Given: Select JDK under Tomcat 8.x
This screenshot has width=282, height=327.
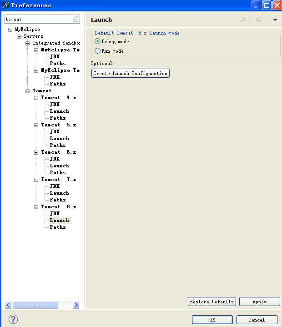Looking at the screenshot, I should [55, 213].
